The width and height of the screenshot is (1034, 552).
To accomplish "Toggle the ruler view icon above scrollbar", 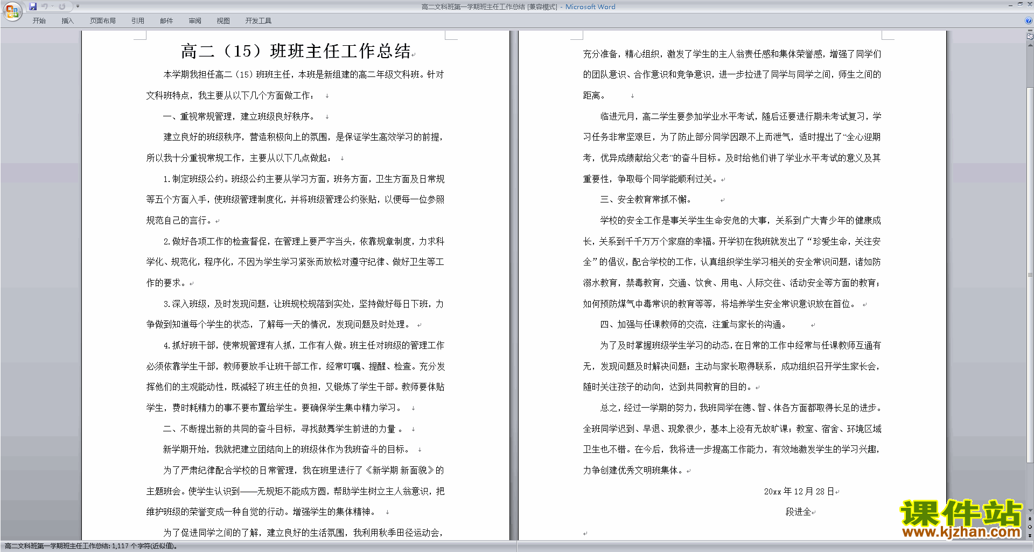I will click(1030, 37).
